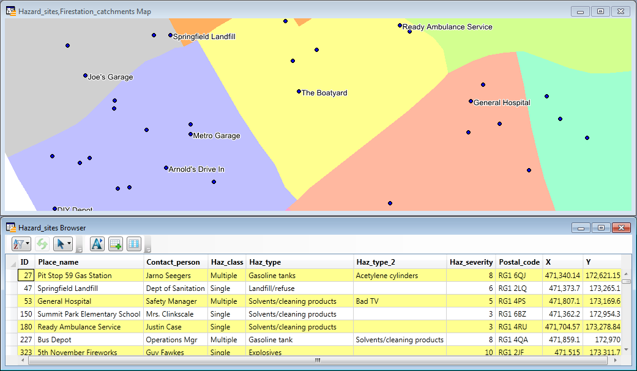The height and width of the screenshot is (371, 637).
Task: Click the ID column header
Action: tap(26, 262)
